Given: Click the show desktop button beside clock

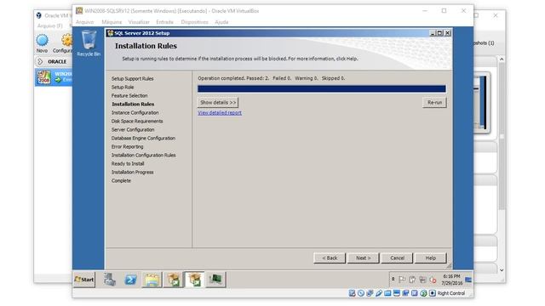Looking at the screenshot, I should click(x=468, y=280).
